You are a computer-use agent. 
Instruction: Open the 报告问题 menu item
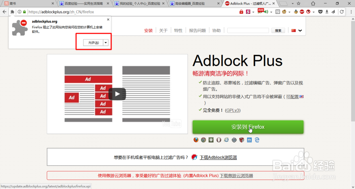(x=197, y=30)
